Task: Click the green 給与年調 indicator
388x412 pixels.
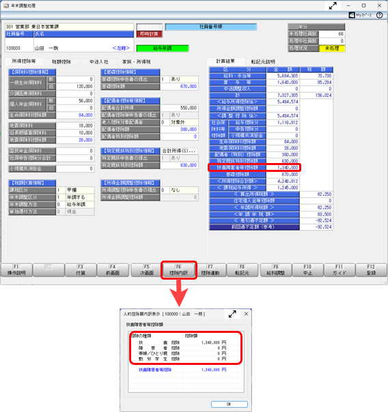Action: click(163, 48)
